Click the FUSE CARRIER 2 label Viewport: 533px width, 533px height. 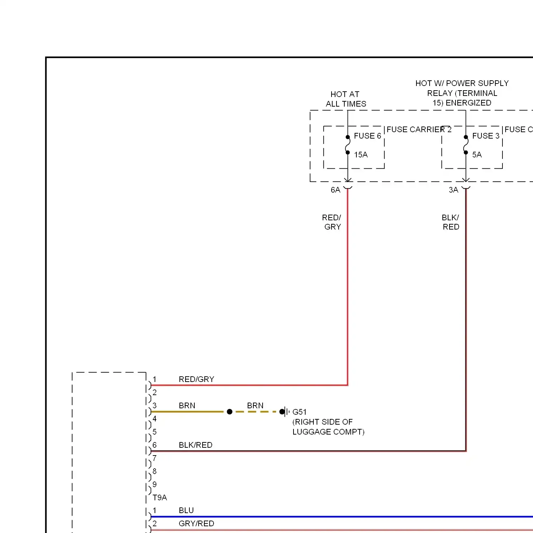pos(419,129)
